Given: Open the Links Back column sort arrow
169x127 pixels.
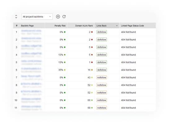Looking at the screenshot, I should point(117,26).
